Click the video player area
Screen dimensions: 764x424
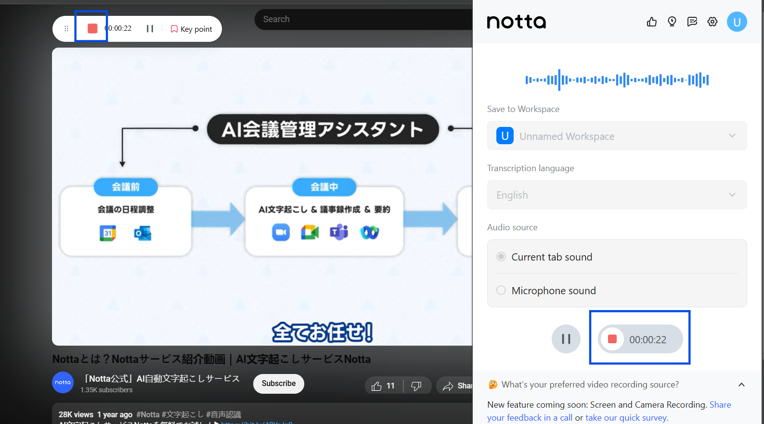(x=262, y=196)
